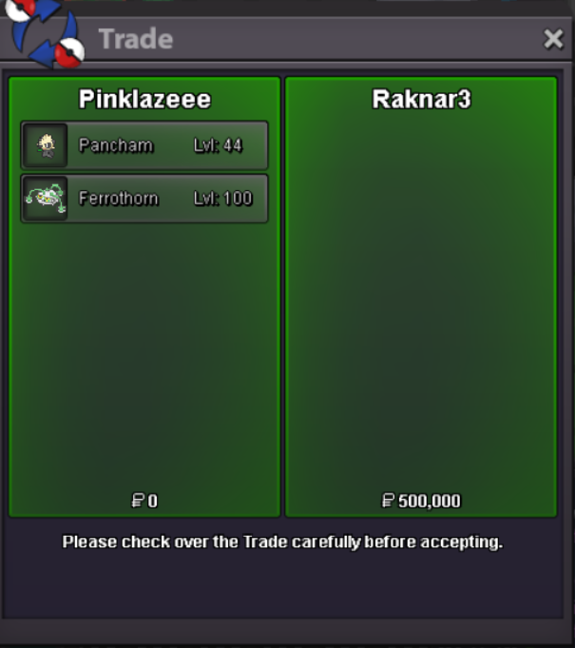Click Raknar3's 500,000 money offer
This screenshot has height=648, width=575.
click(x=429, y=501)
